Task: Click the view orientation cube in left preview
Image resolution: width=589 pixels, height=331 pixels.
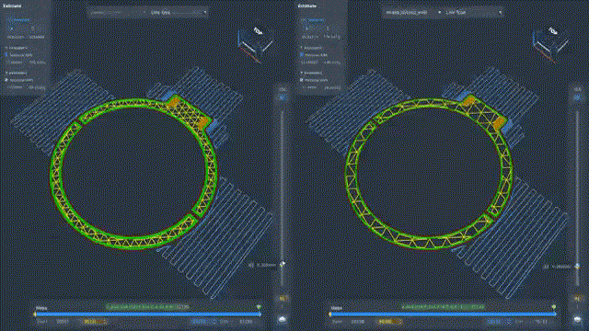Action: 255,44
